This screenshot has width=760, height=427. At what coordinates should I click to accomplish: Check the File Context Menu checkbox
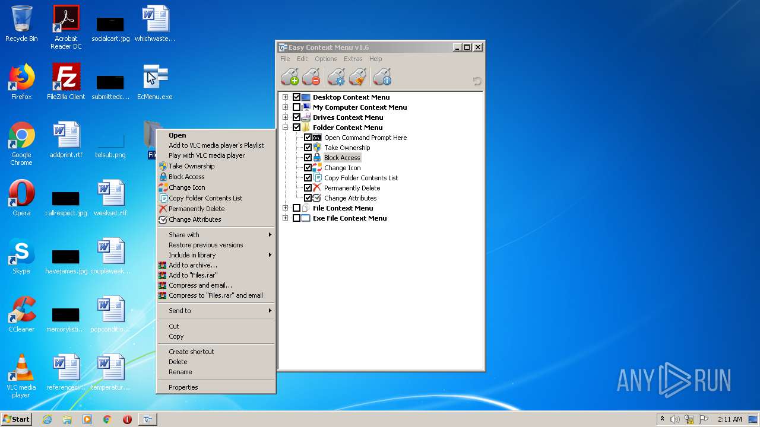[x=297, y=208]
